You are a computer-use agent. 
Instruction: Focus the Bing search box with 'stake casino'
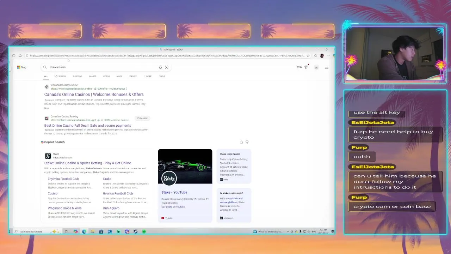tap(106, 67)
